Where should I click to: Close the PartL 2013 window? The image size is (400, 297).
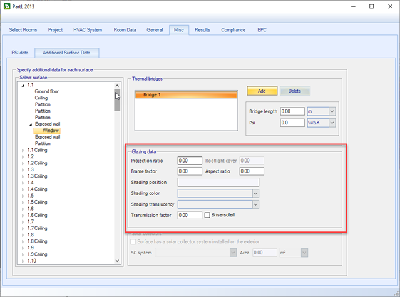coord(391,6)
